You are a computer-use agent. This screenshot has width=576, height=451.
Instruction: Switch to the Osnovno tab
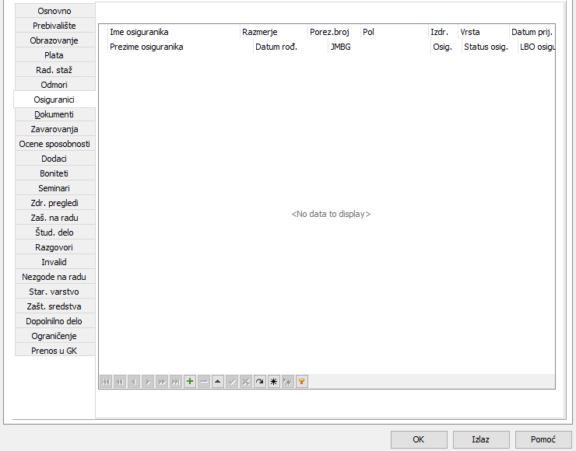pyautogui.click(x=54, y=11)
